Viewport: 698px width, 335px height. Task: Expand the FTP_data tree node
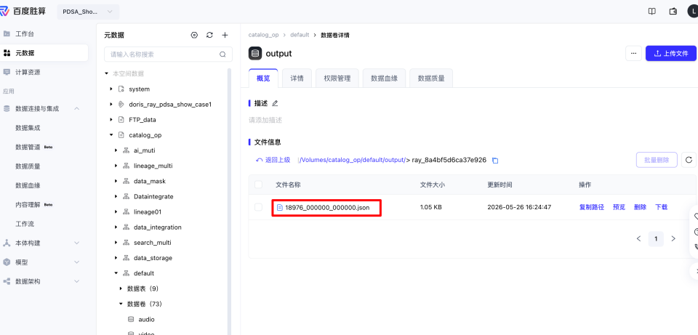pyautogui.click(x=111, y=120)
